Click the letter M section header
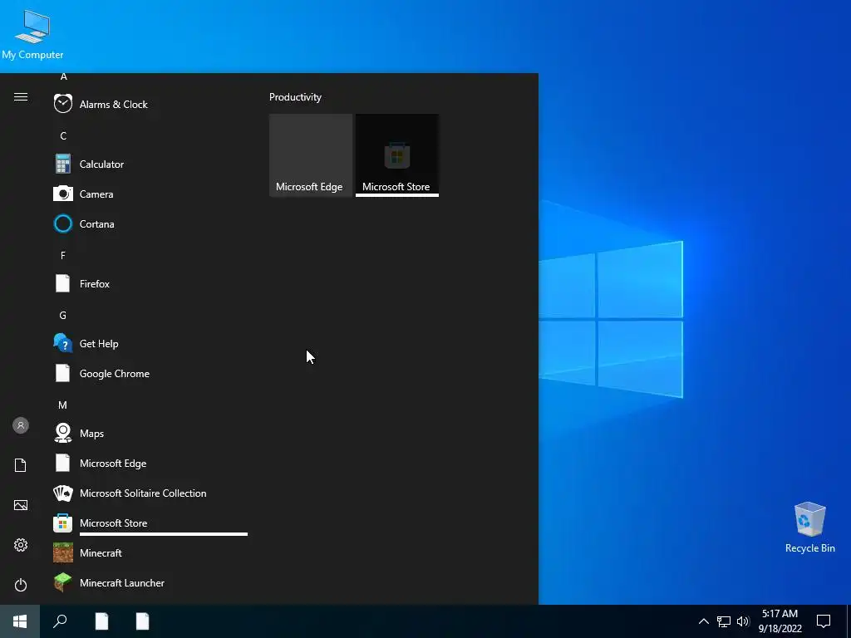Viewport: 851px width, 638px height. click(62, 405)
